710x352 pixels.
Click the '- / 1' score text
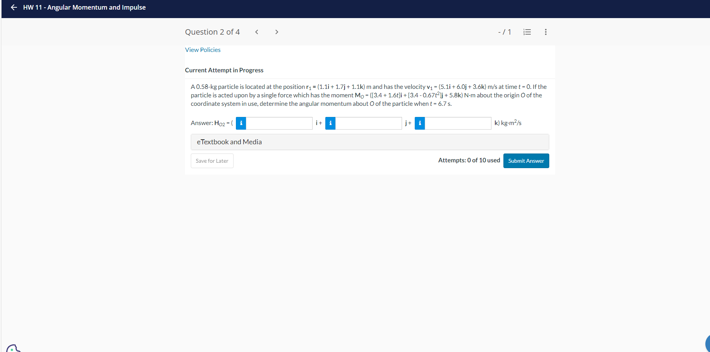[x=505, y=32]
